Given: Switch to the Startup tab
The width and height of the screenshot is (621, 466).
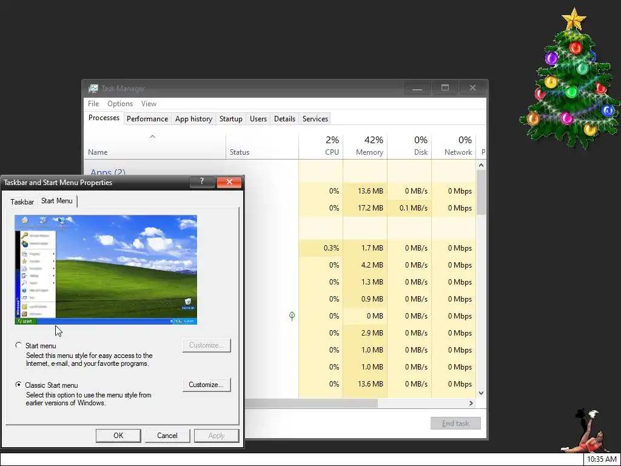Looking at the screenshot, I should [231, 119].
